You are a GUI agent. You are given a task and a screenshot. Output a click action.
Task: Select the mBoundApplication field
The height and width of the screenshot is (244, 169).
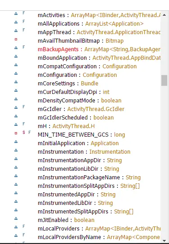coord(99,58)
